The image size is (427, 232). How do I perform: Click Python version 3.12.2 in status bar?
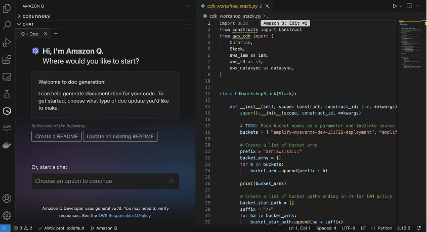[x=403, y=228]
